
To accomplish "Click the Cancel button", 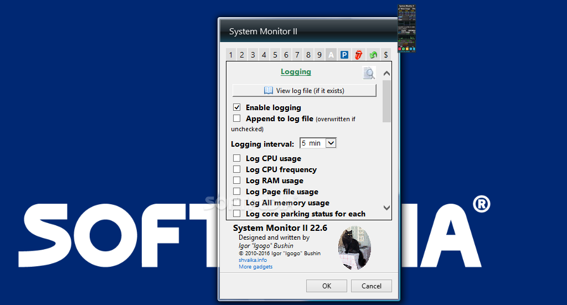I will tap(372, 286).
